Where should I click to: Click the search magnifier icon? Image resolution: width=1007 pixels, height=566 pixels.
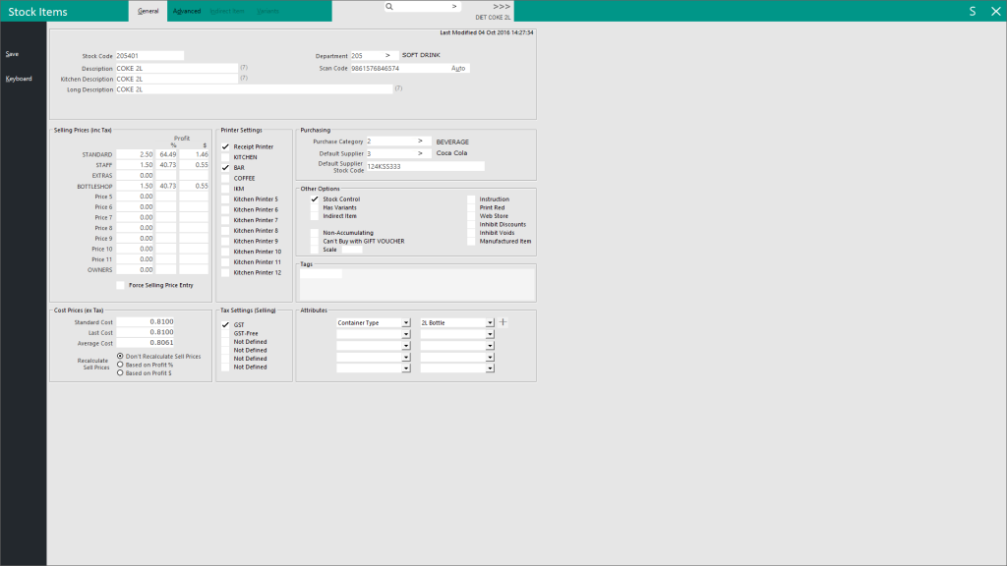(391, 6)
